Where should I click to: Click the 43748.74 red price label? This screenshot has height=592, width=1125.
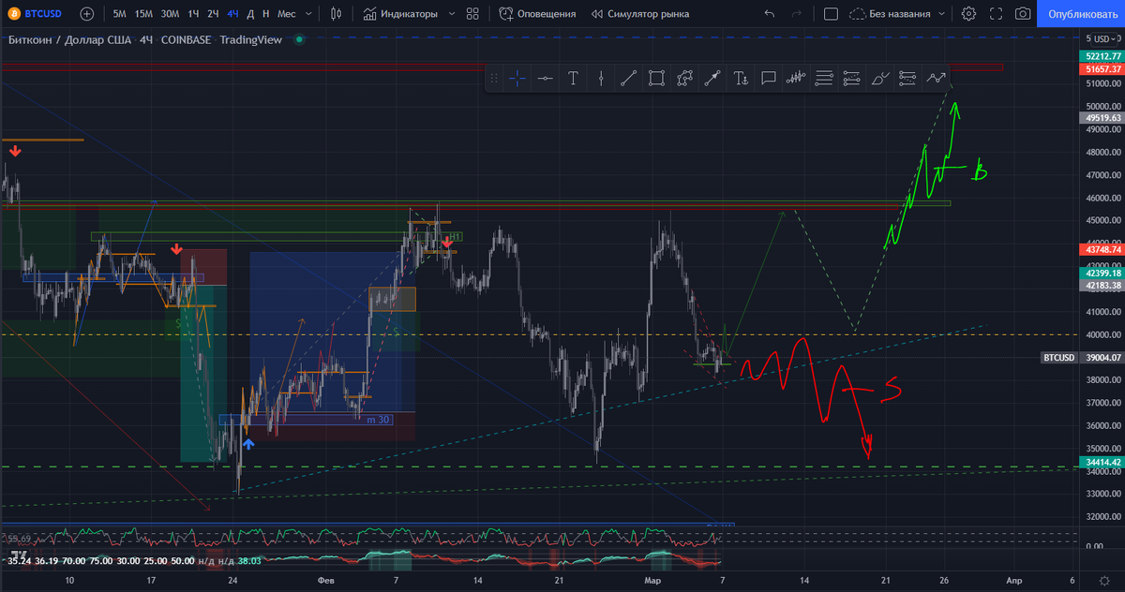[x=1102, y=250]
